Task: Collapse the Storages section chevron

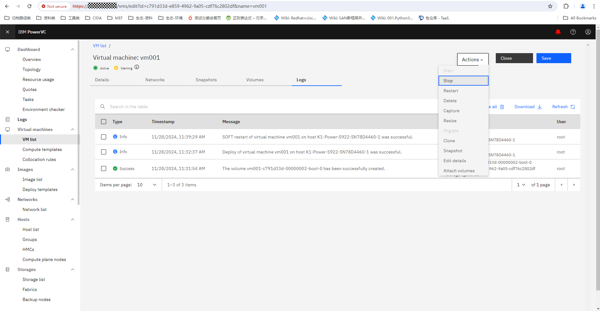Action: pyautogui.click(x=73, y=269)
